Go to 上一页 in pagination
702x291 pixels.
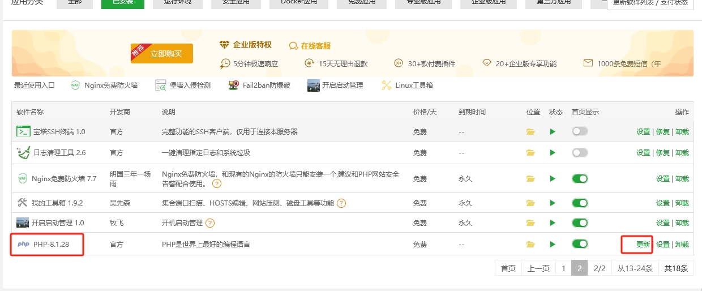[538, 268]
